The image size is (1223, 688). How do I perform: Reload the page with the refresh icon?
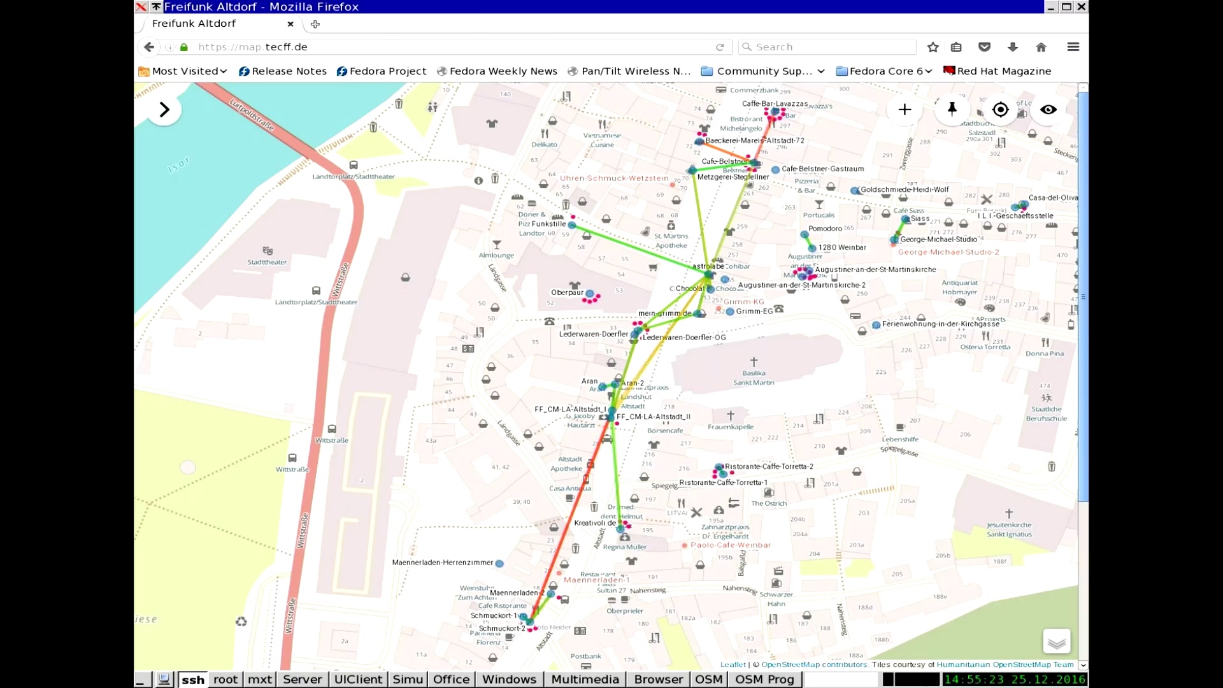720,47
